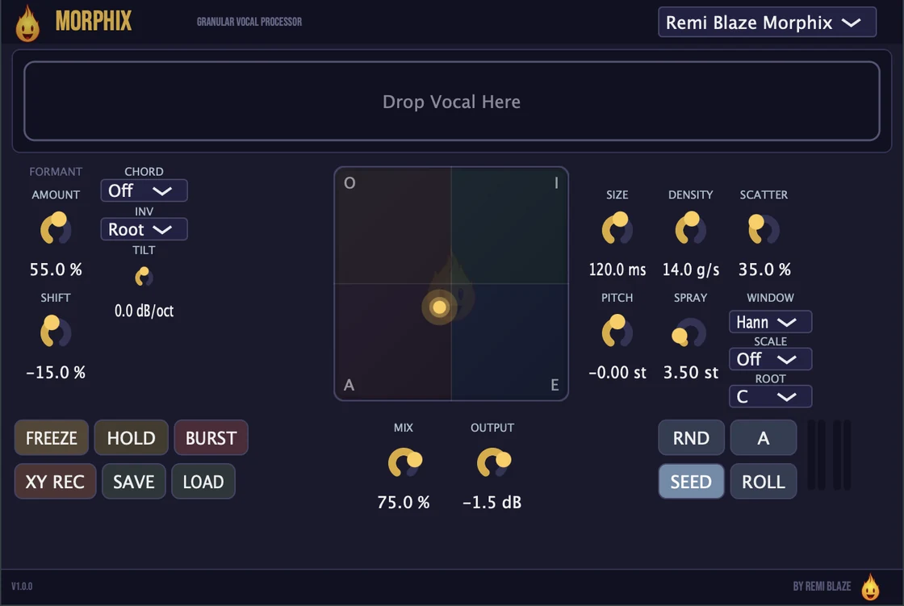Screen dimensions: 904x606
Task: Click the V1.0.0 version label
Action: point(22,587)
